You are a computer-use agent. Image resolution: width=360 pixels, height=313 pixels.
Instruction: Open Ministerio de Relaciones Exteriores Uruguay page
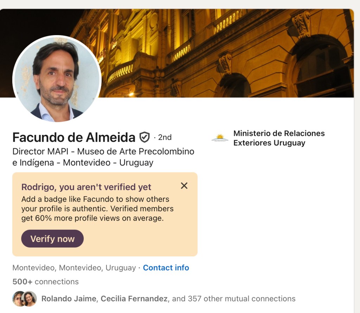click(279, 138)
